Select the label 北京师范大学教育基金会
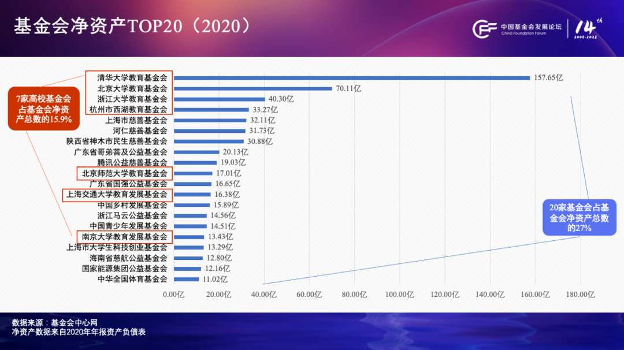Viewport: 624px width, 350px height. [x=125, y=173]
